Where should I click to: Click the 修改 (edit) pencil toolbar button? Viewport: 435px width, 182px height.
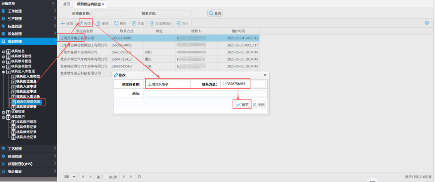coord(85,24)
